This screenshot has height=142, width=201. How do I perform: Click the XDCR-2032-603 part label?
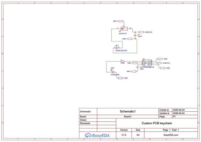pos(121,50)
